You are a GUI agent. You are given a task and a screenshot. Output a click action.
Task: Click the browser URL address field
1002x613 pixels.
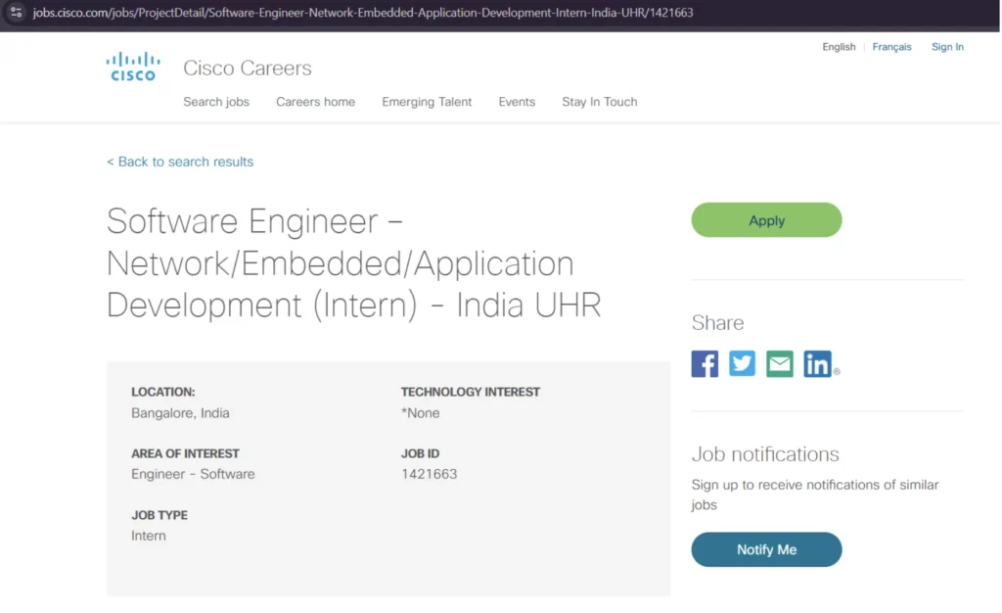363,12
